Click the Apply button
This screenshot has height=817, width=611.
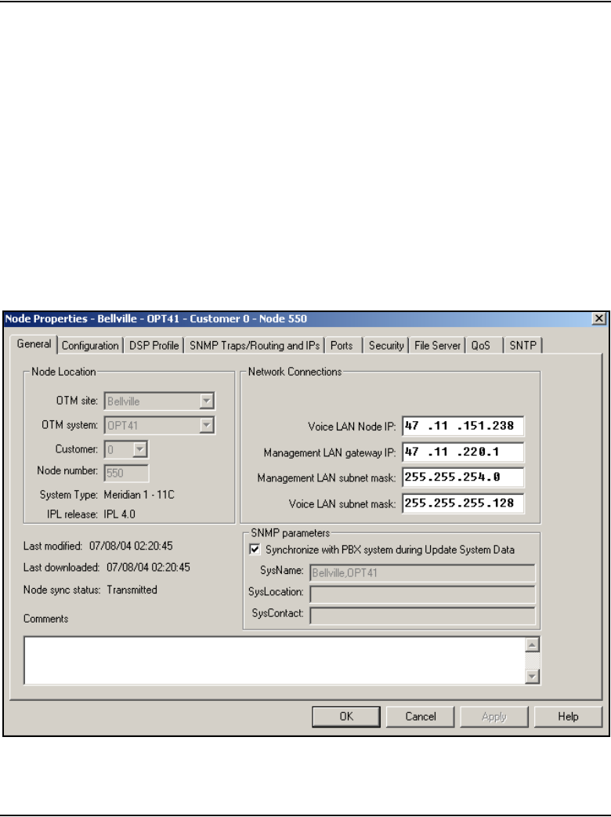click(494, 717)
